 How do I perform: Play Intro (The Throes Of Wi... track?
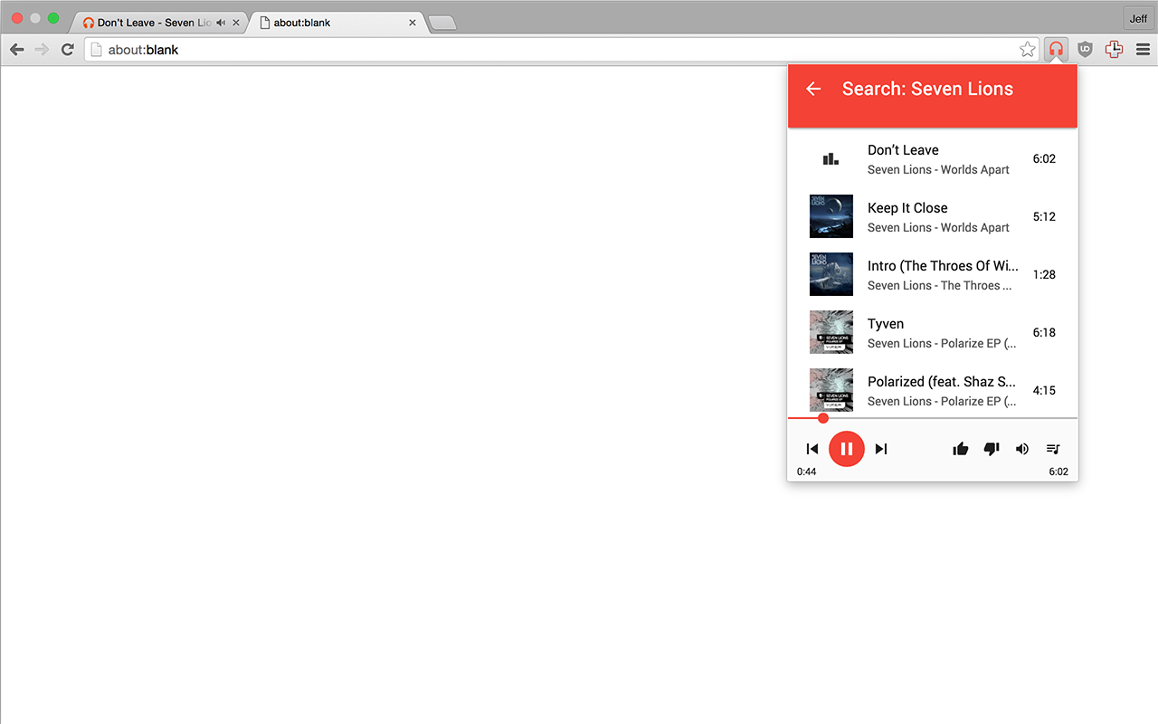[932, 274]
